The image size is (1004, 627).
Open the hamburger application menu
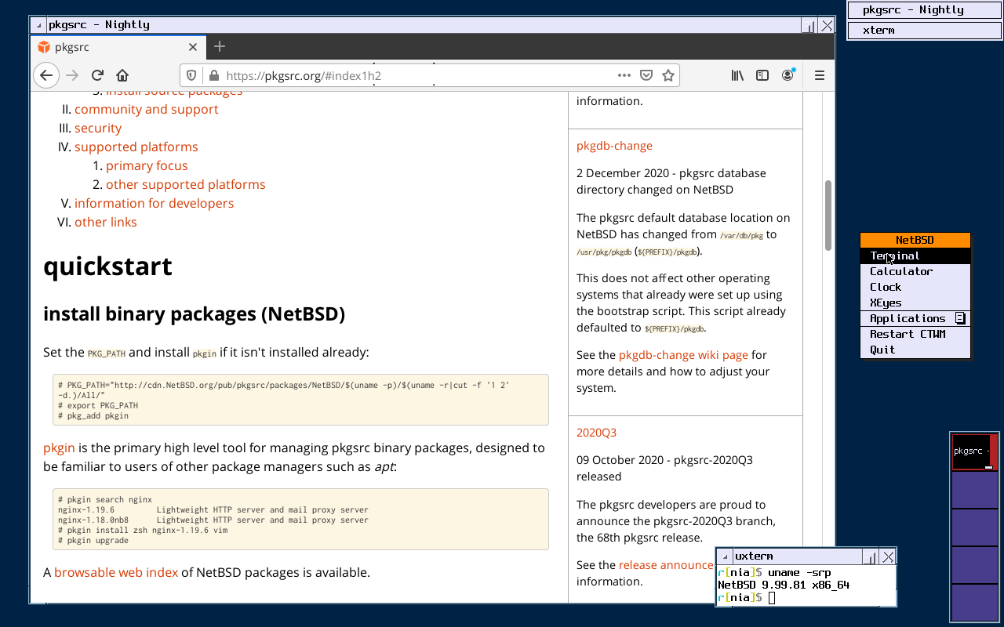[820, 75]
